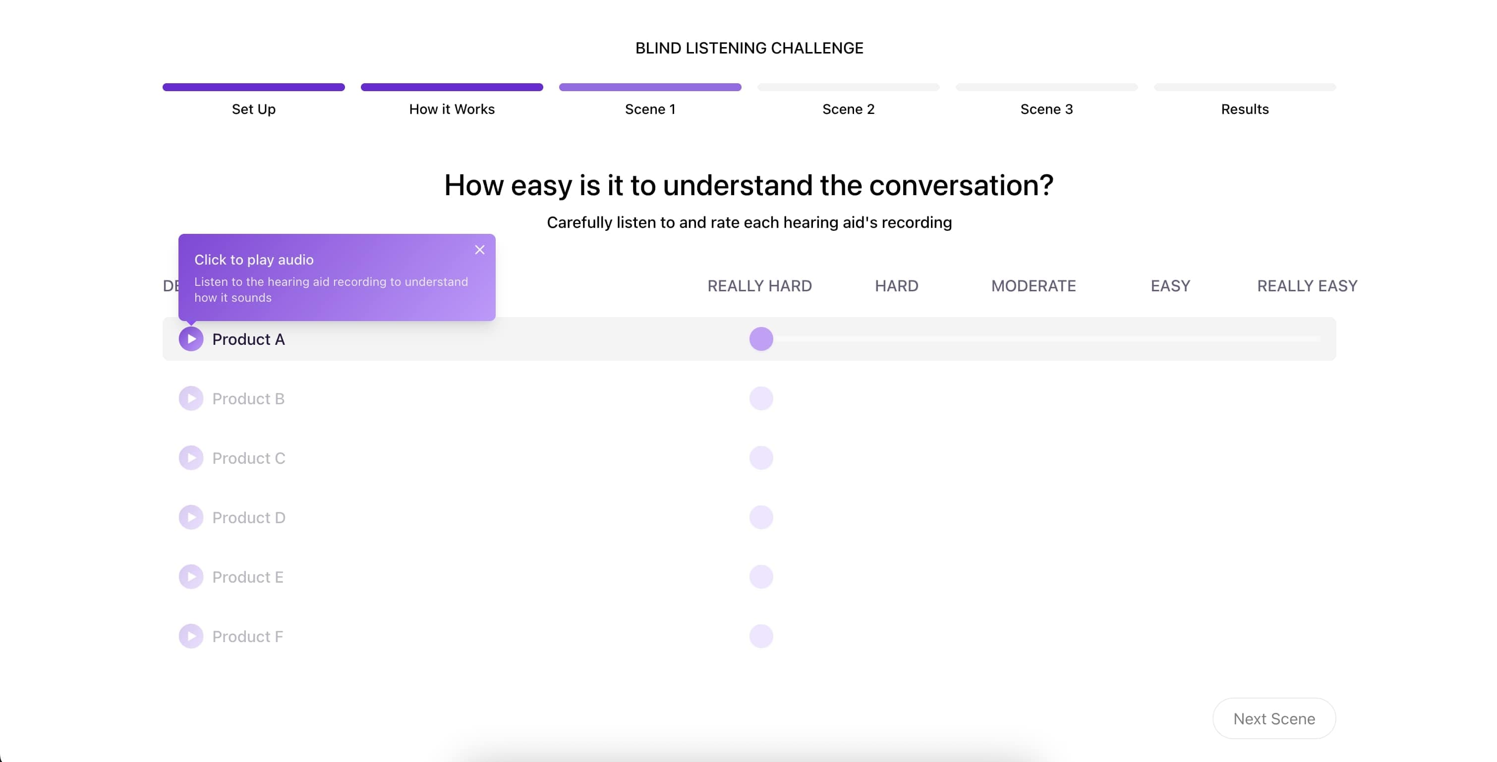Go to the Set Up step
1497x762 pixels.
(253, 109)
